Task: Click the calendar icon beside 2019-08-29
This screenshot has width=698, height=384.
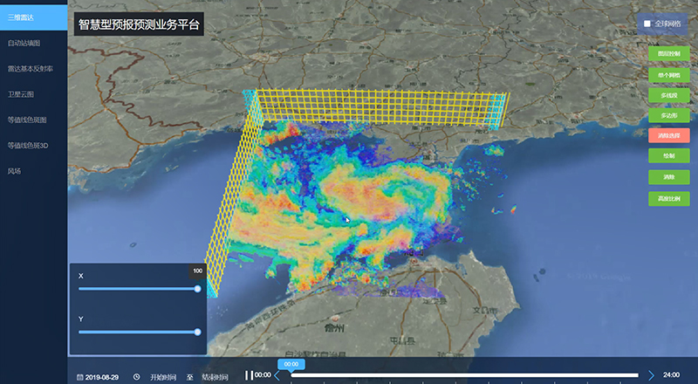Action: pos(79,377)
